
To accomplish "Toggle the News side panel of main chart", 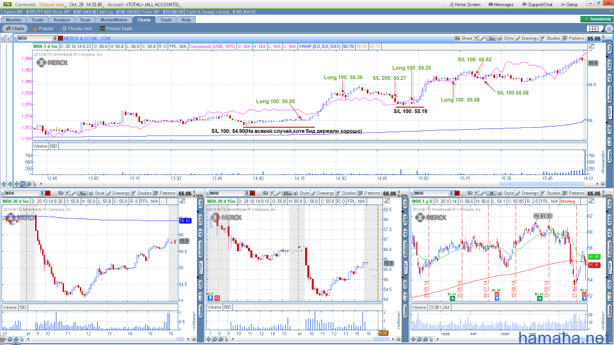I will tap(610, 156).
